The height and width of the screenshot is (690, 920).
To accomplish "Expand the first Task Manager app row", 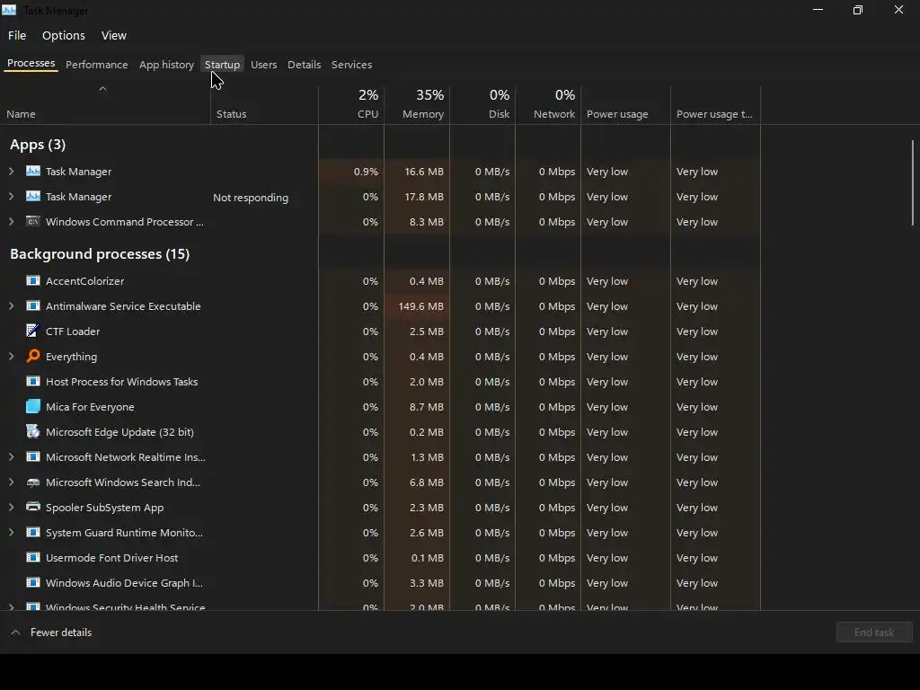I will [x=11, y=172].
